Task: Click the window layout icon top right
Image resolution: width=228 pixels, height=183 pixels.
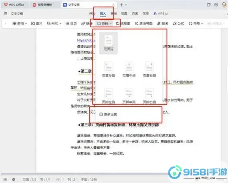Action: (x=209, y=5)
